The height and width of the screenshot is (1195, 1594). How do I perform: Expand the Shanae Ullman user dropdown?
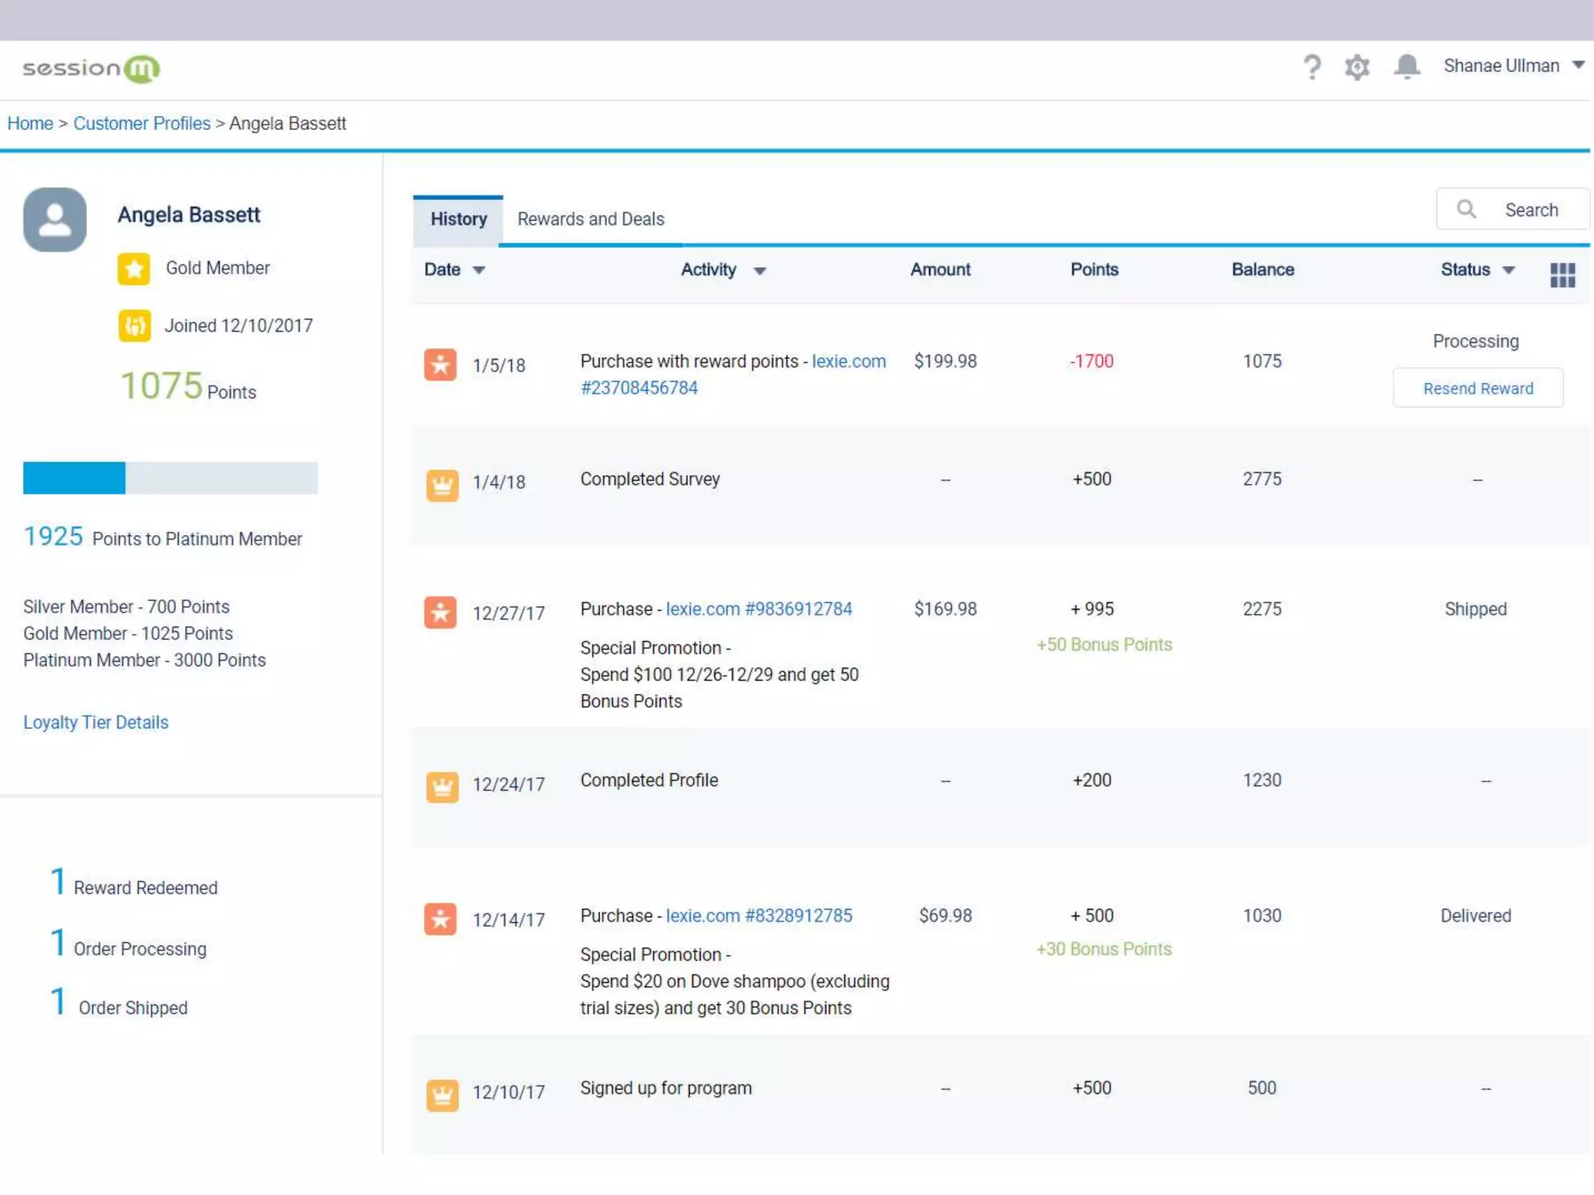coord(1578,65)
